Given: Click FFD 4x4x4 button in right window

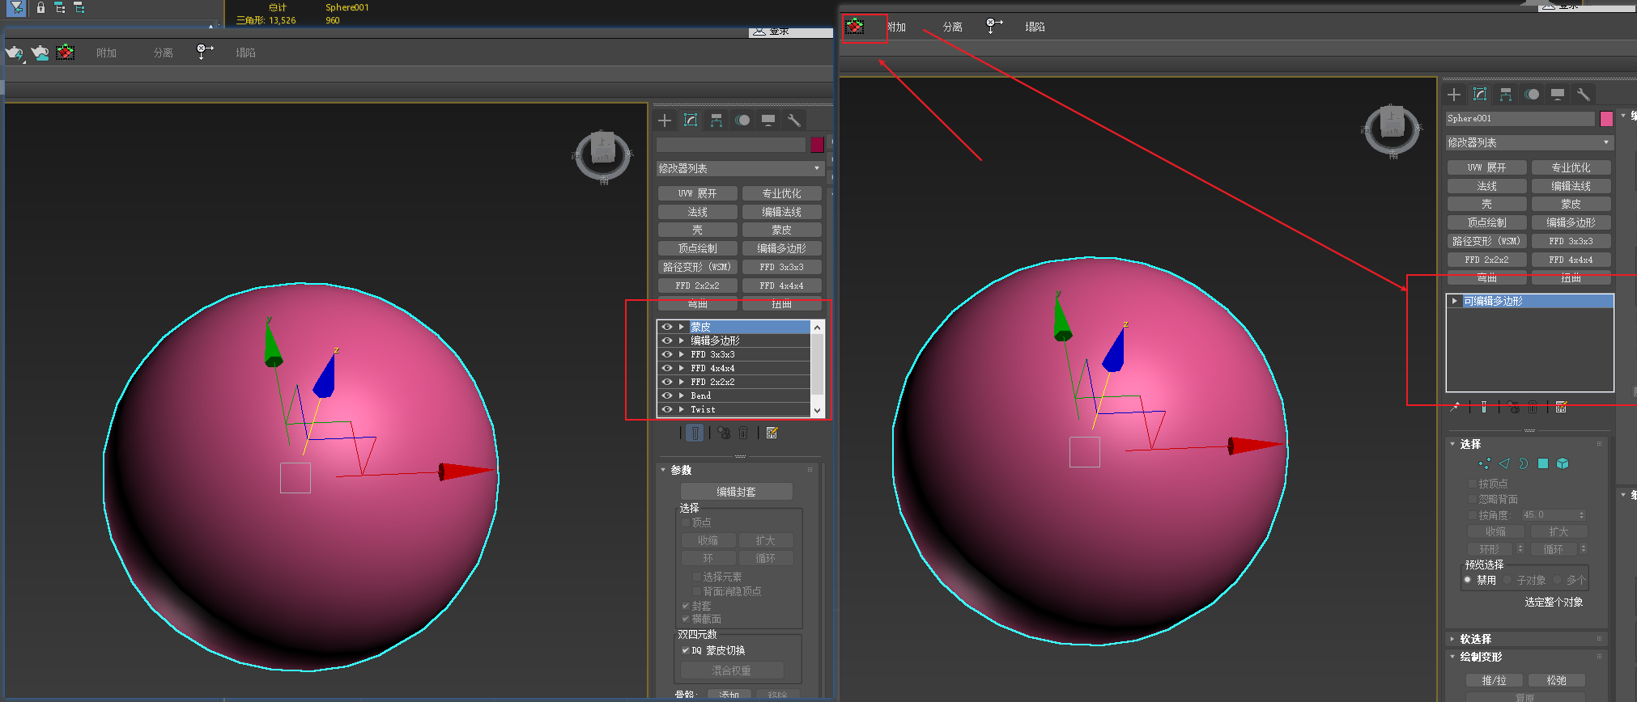Looking at the screenshot, I should tap(1571, 260).
